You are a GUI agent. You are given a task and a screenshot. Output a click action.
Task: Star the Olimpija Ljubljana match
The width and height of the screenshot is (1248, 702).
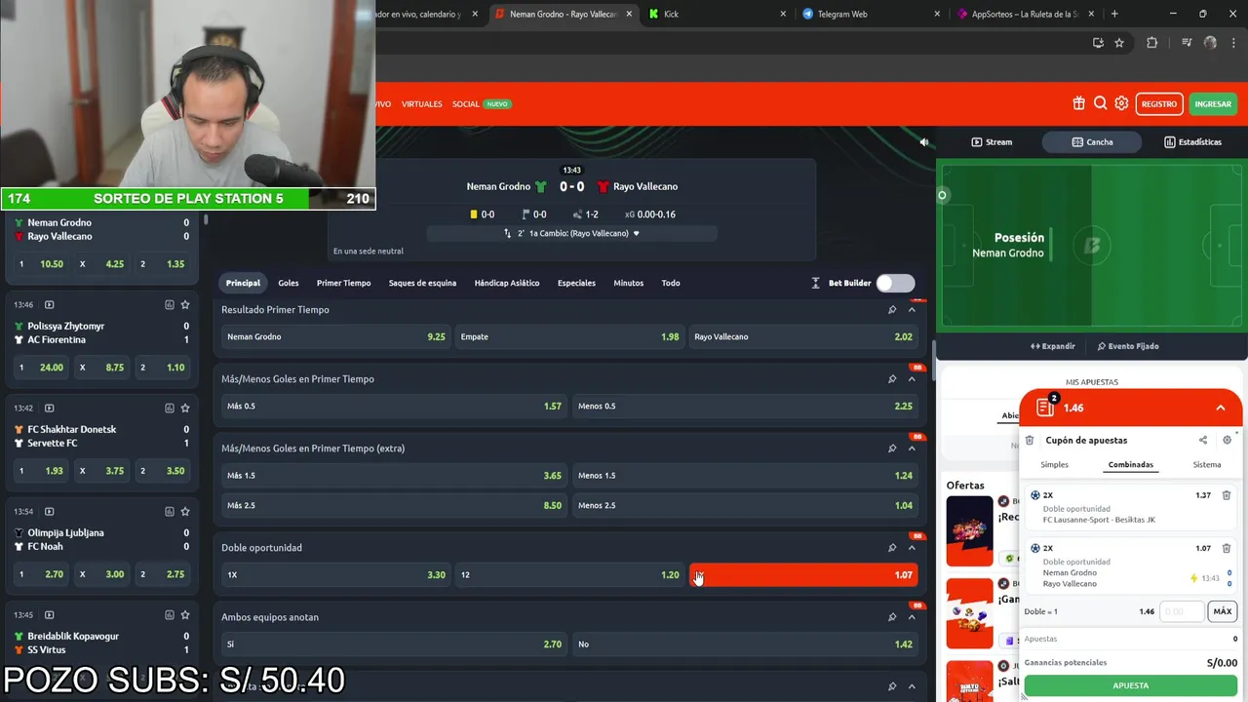pos(185,511)
